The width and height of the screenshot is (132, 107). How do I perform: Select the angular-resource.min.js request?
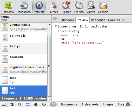point(24,69)
